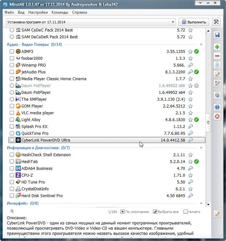
Task: Click the up/down move arrows sidebar icon
Action: pos(217,65)
